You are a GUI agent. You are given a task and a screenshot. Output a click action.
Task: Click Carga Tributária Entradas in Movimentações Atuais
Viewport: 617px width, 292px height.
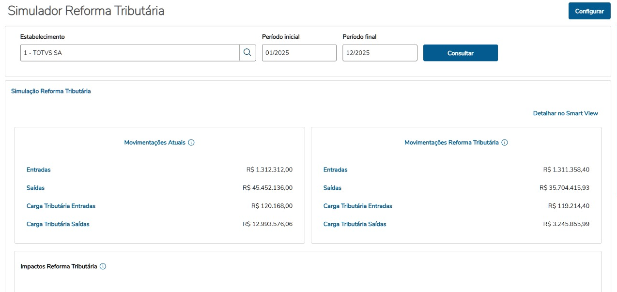coord(61,206)
